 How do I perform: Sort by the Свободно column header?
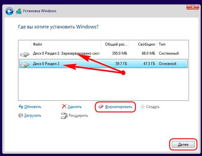(x=143, y=44)
